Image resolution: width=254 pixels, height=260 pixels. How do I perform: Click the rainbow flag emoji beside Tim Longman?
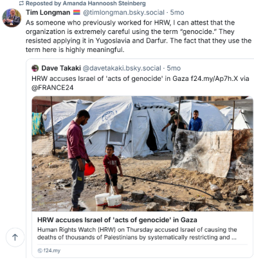[x=77, y=13]
